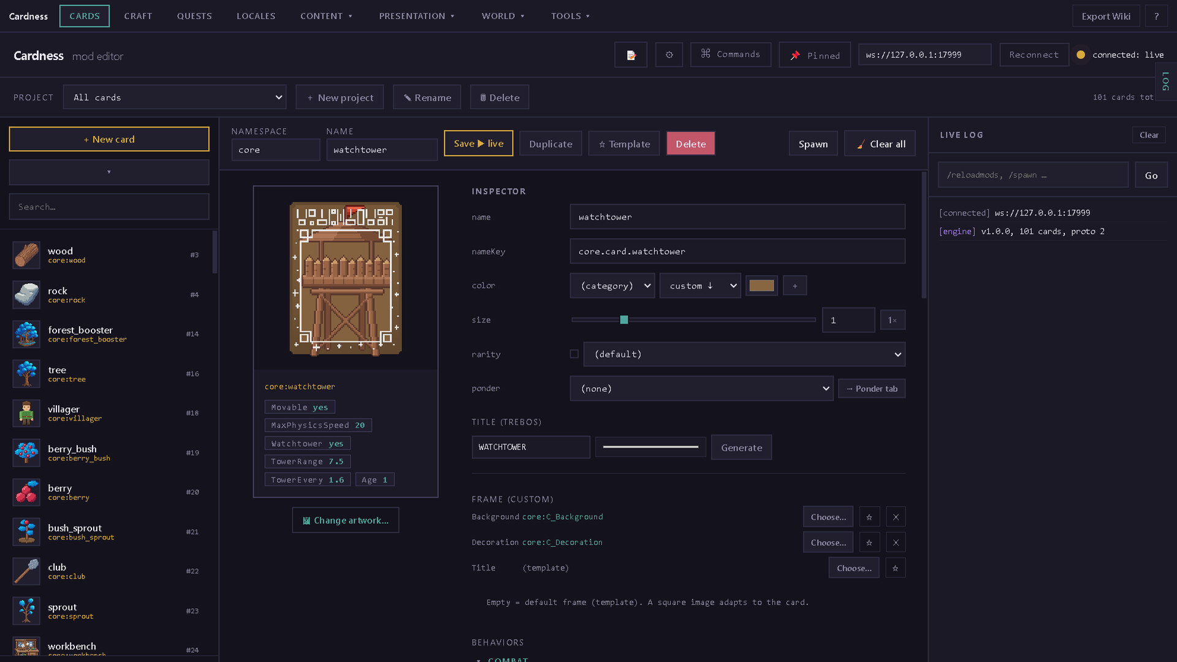This screenshot has width=1177, height=662.
Task: Clear the Decoration frame with X
Action: click(896, 542)
